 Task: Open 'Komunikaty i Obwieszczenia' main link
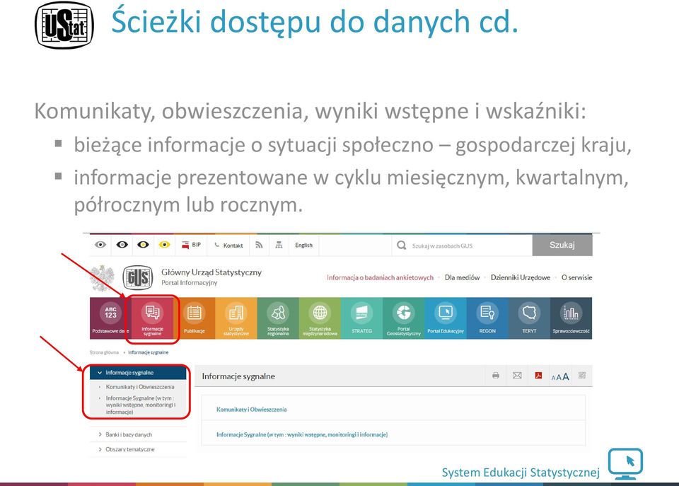(252, 410)
